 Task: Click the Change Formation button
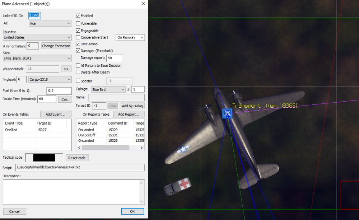click(56, 46)
